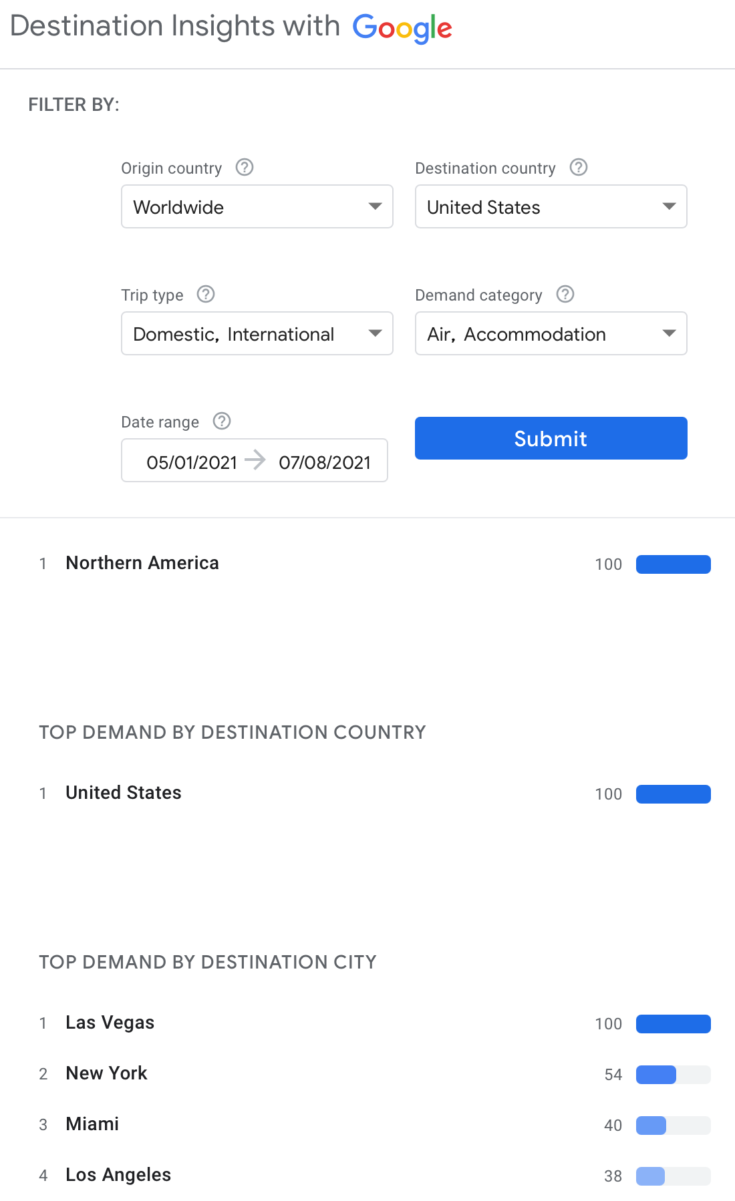Expand the Demand category dropdown

point(551,334)
